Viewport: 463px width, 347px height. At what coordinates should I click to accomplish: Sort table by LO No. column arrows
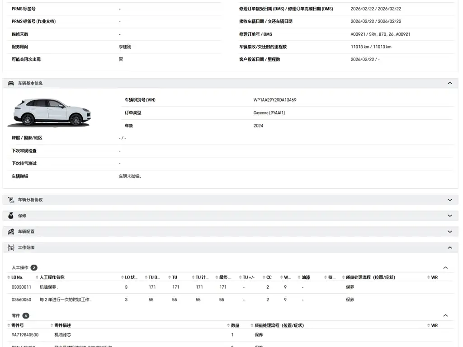[x=9, y=277]
